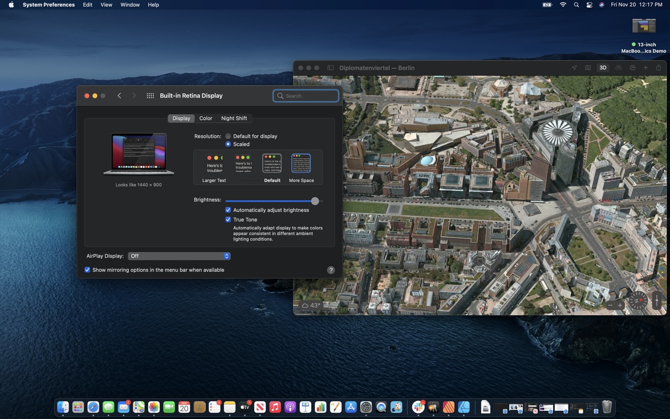Click the compass in the Maps window
This screenshot has height=419, width=670.
pos(638,301)
